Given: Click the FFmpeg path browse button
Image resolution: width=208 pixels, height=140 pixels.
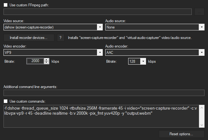Looking at the screenshot, I should [x=199, y=12].
